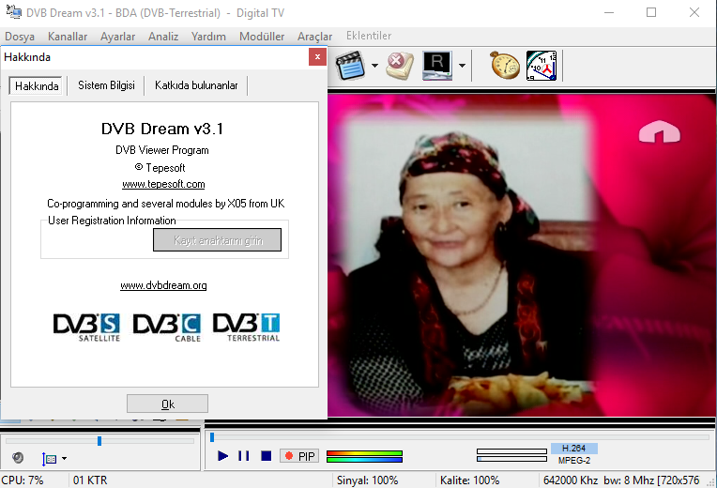Image resolution: width=717 pixels, height=488 pixels.
Task: Open the www.dvbdream.org link
Action: tap(163, 285)
